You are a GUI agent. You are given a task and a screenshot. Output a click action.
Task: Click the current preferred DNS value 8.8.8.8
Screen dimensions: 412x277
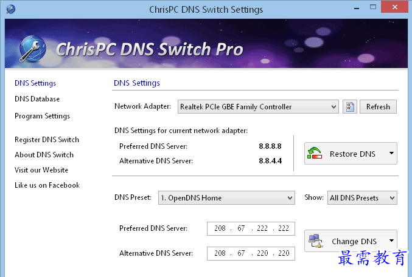click(270, 146)
